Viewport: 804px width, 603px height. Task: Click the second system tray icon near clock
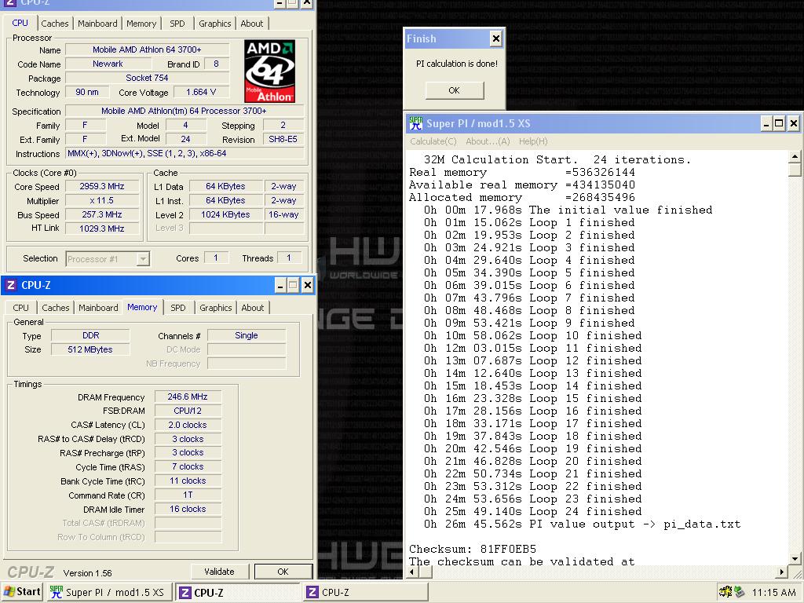pyautogui.click(x=740, y=592)
